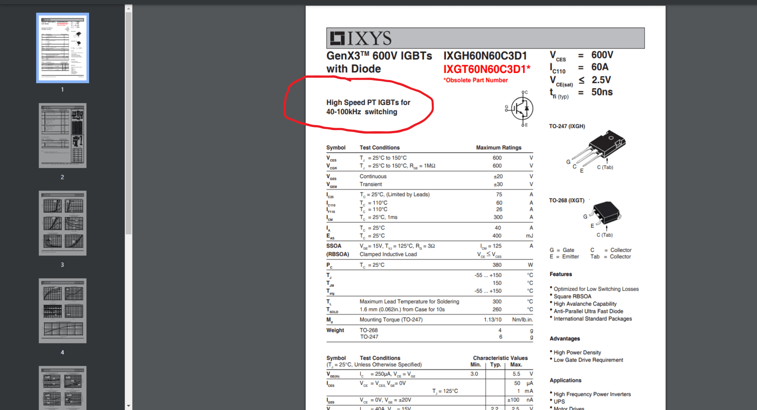This screenshot has height=410, width=757.
Task: Click the 'SSOA' symbol label
Action: (334, 246)
